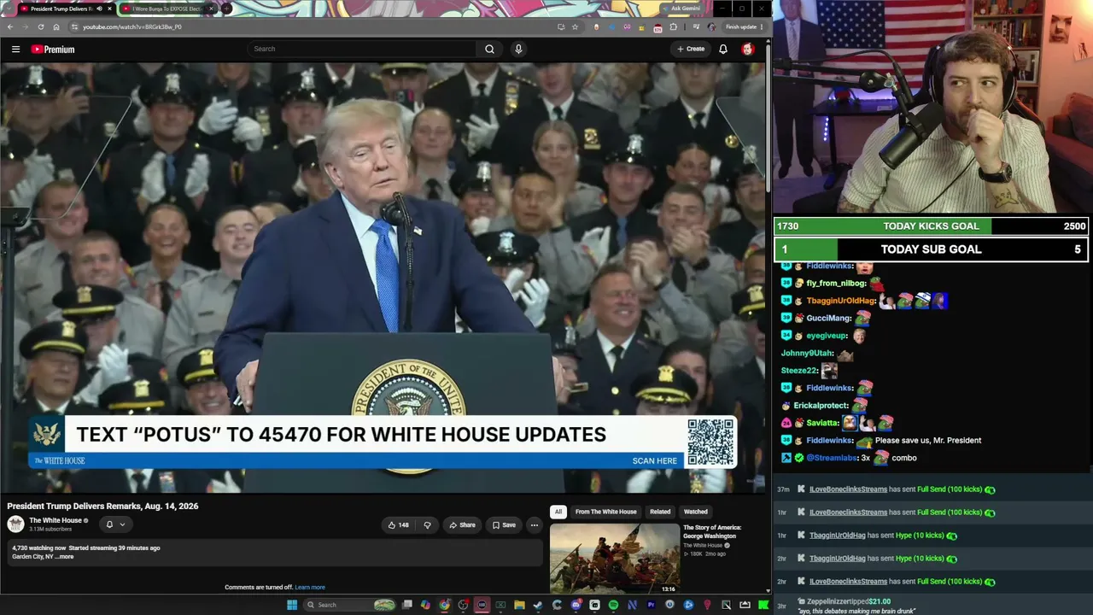Open Premiere Pro from the taskbar
This screenshot has width=1093, height=615.
point(651,605)
